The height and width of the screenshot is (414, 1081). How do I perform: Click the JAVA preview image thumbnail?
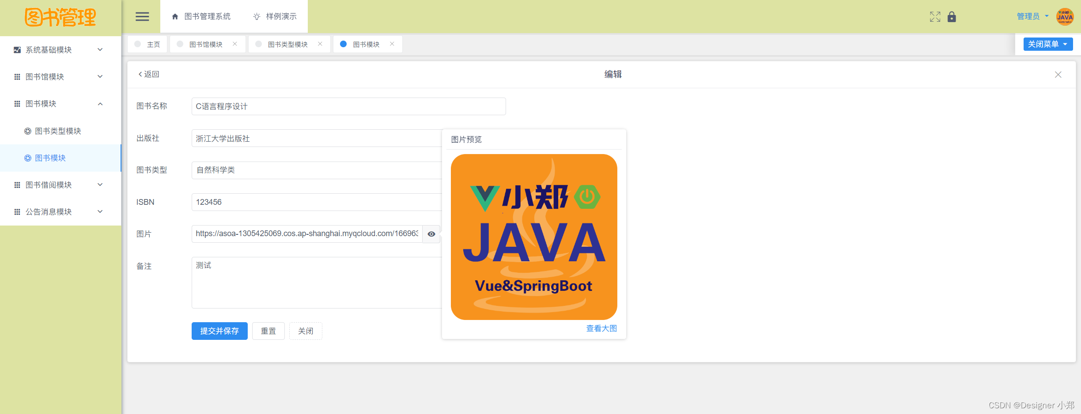pos(534,237)
